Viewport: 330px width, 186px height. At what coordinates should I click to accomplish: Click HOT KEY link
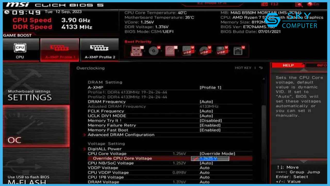[243, 68]
